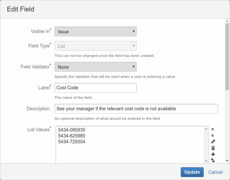The height and width of the screenshot is (180, 230).
Task: Click the dialog scrollbar down arrow
Action: 227,161
